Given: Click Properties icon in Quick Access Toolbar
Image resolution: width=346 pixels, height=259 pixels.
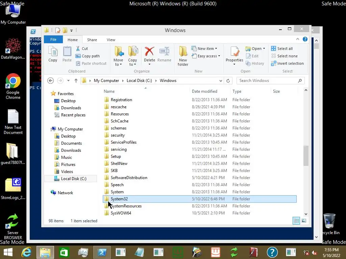Looking at the screenshot, I should click(58, 30).
